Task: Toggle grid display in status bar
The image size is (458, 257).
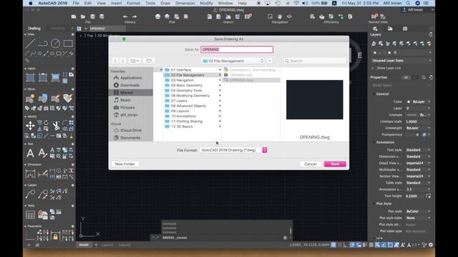Action: 333,245
